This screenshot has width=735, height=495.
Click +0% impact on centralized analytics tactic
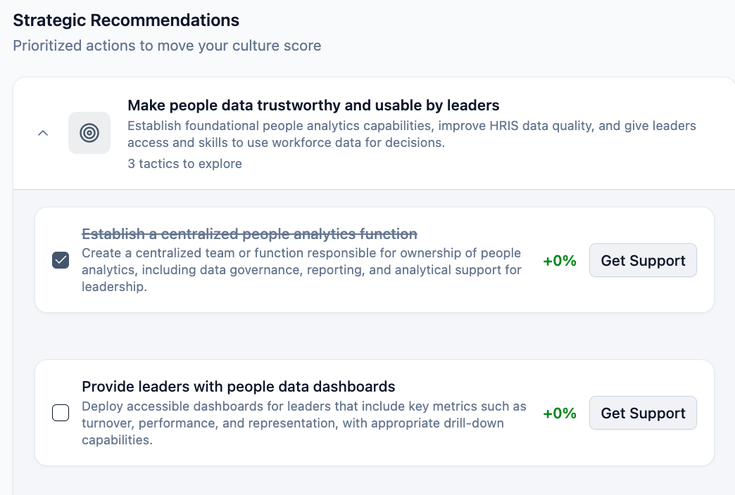pyautogui.click(x=560, y=261)
